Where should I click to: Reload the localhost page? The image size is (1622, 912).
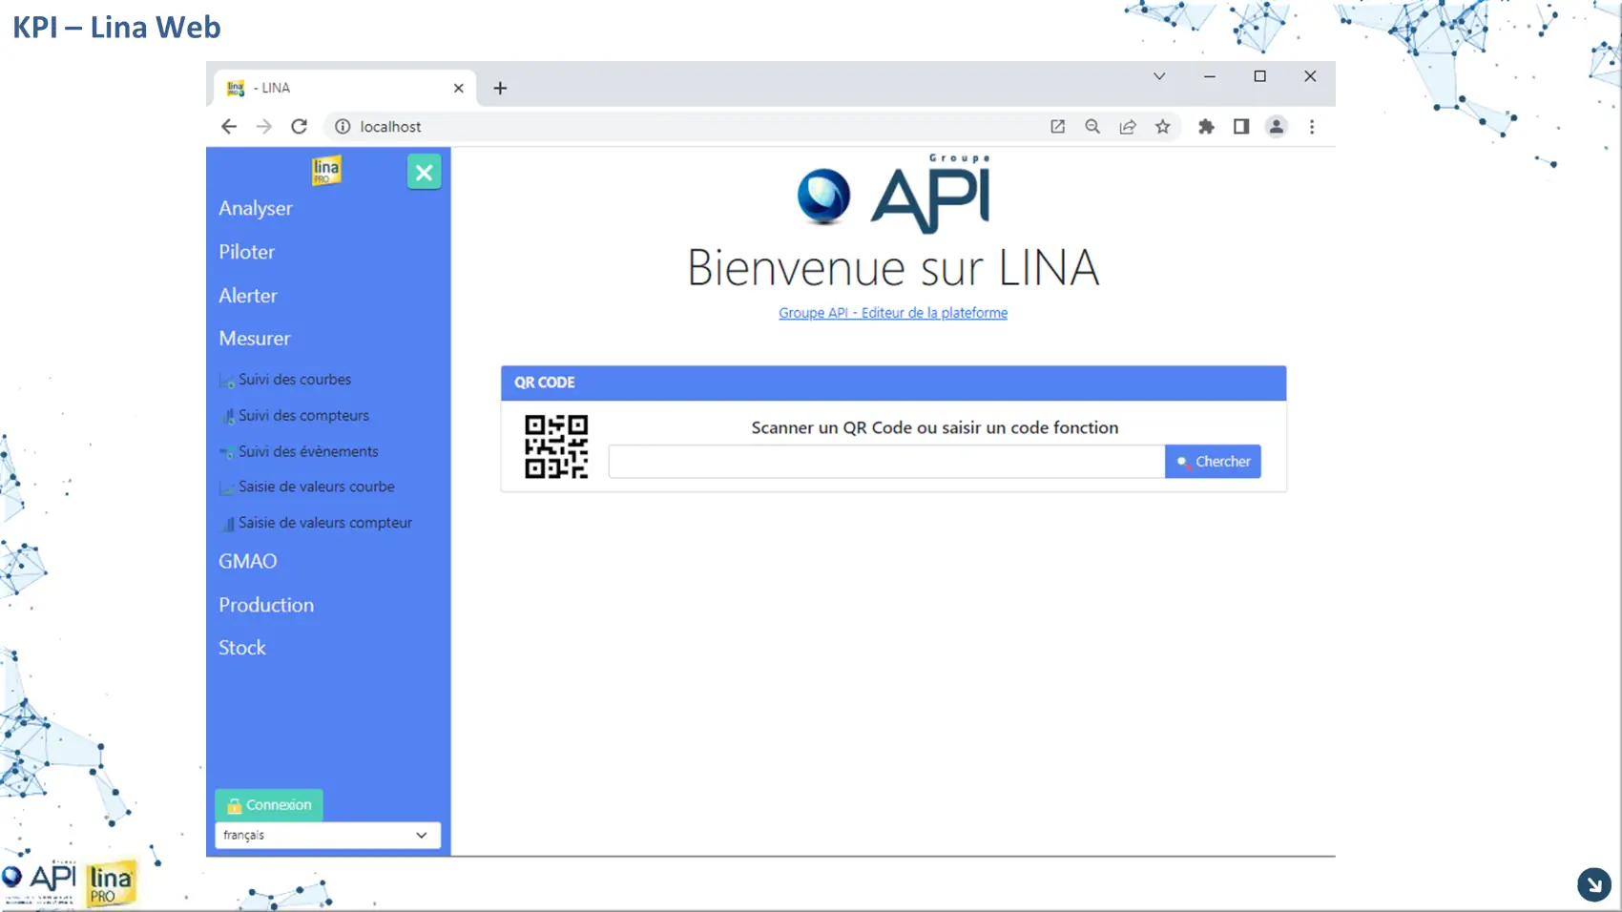300,127
